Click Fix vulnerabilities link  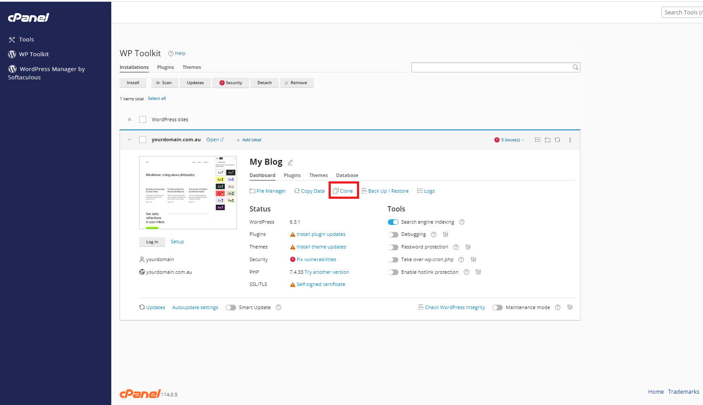(x=316, y=260)
